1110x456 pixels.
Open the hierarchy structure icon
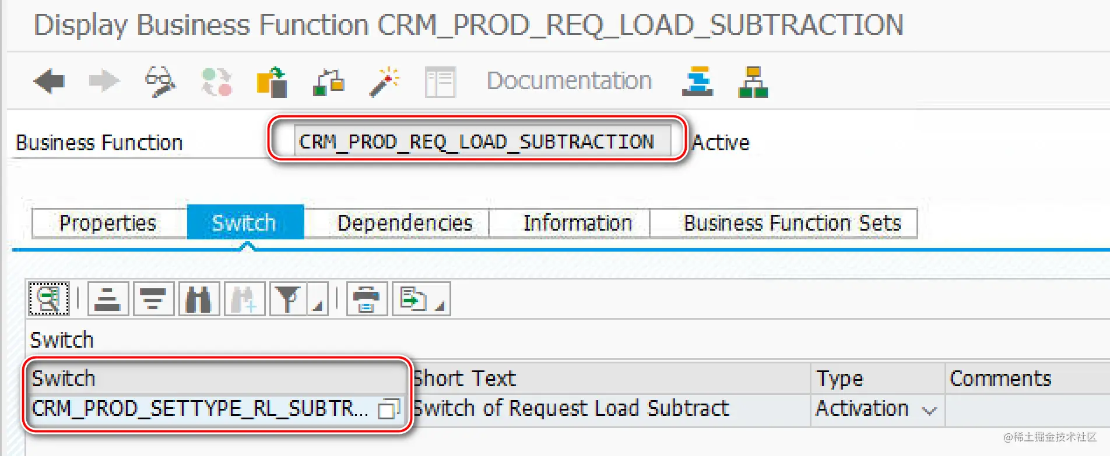click(753, 82)
